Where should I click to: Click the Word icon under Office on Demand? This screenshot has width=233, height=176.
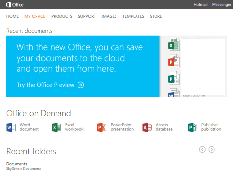11,127
